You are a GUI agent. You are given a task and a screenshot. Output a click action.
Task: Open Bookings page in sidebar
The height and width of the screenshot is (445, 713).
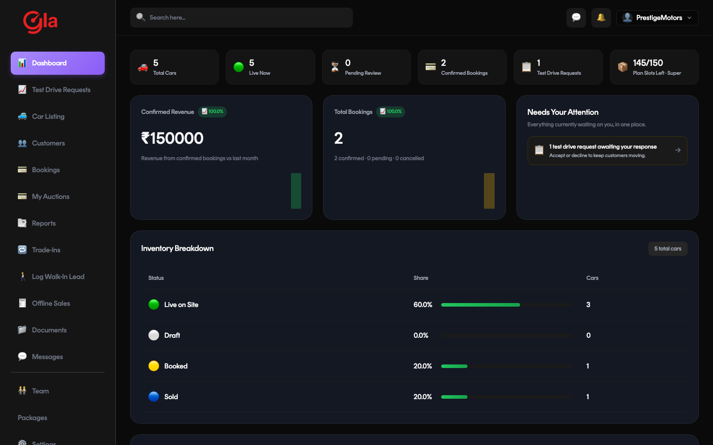(57, 170)
